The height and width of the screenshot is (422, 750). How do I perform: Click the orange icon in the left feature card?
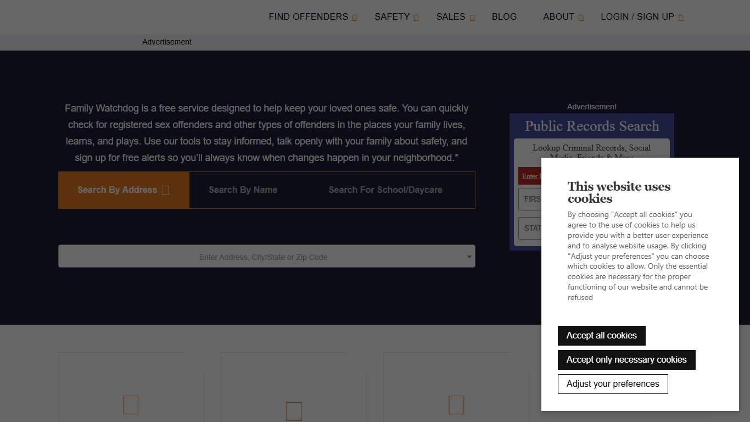pyautogui.click(x=130, y=405)
